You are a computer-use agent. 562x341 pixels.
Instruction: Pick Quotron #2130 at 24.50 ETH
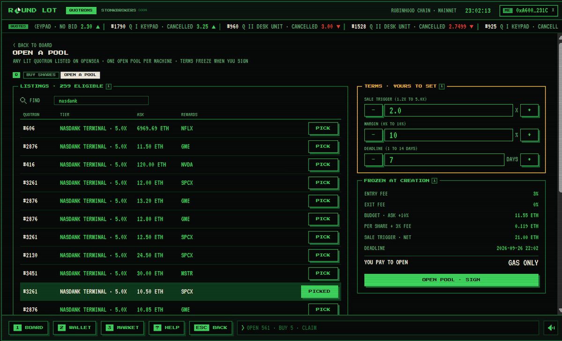coord(323,255)
